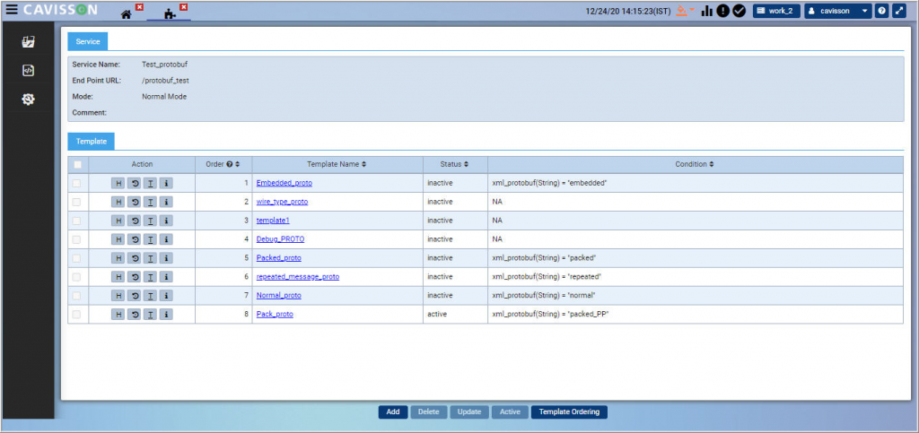Open the orange paint bucket theme dropdown
919x433 pixels.
(685, 11)
